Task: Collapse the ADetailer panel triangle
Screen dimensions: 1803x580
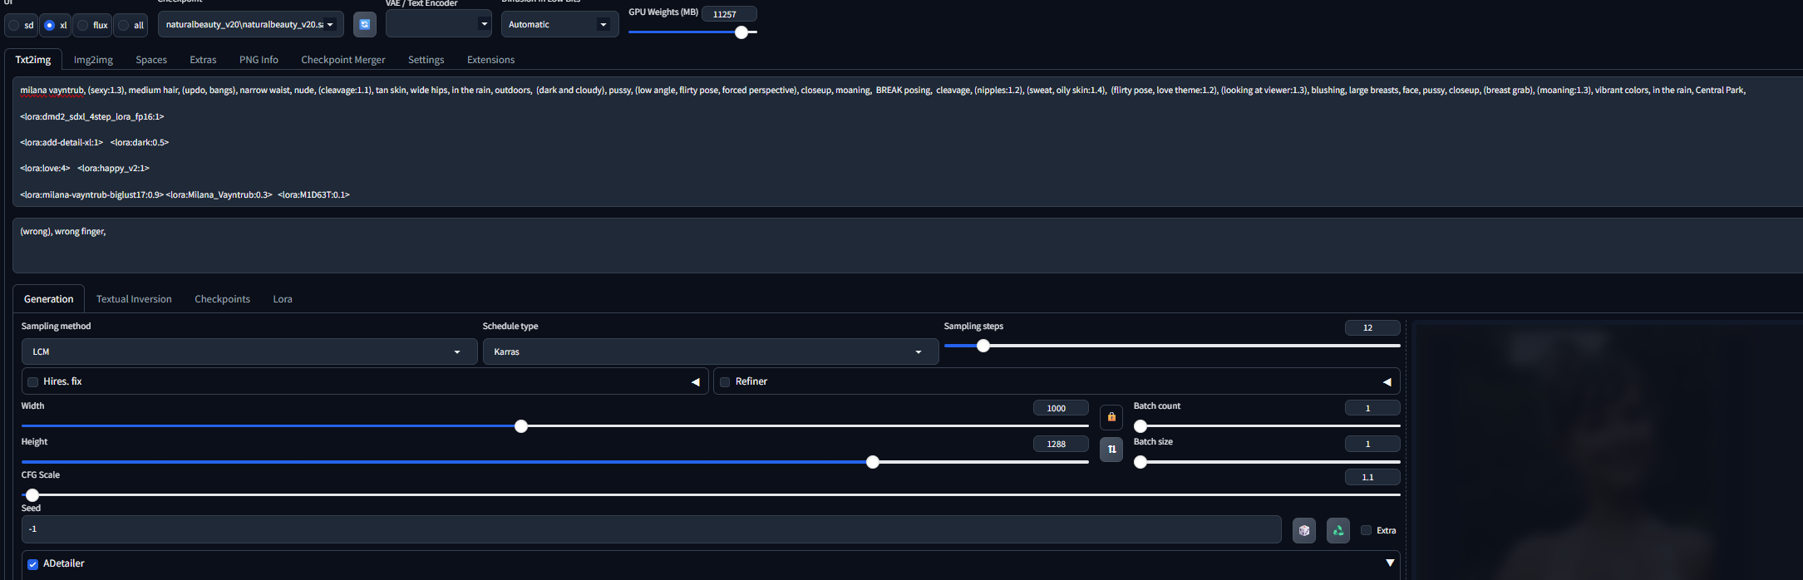Action: [1390, 563]
